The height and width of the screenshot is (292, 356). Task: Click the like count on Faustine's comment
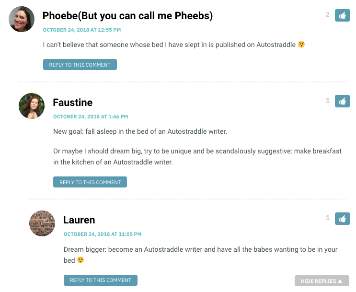click(328, 100)
